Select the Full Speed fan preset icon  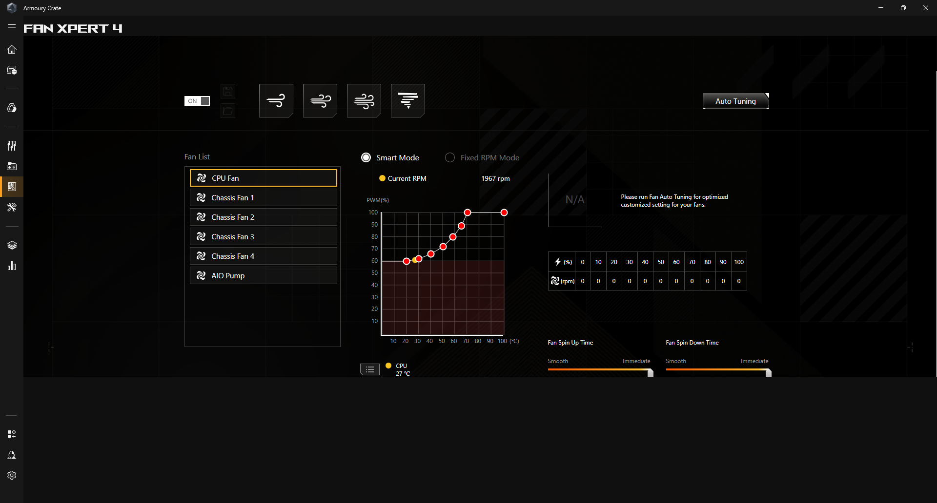pyautogui.click(x=408, y=101)
